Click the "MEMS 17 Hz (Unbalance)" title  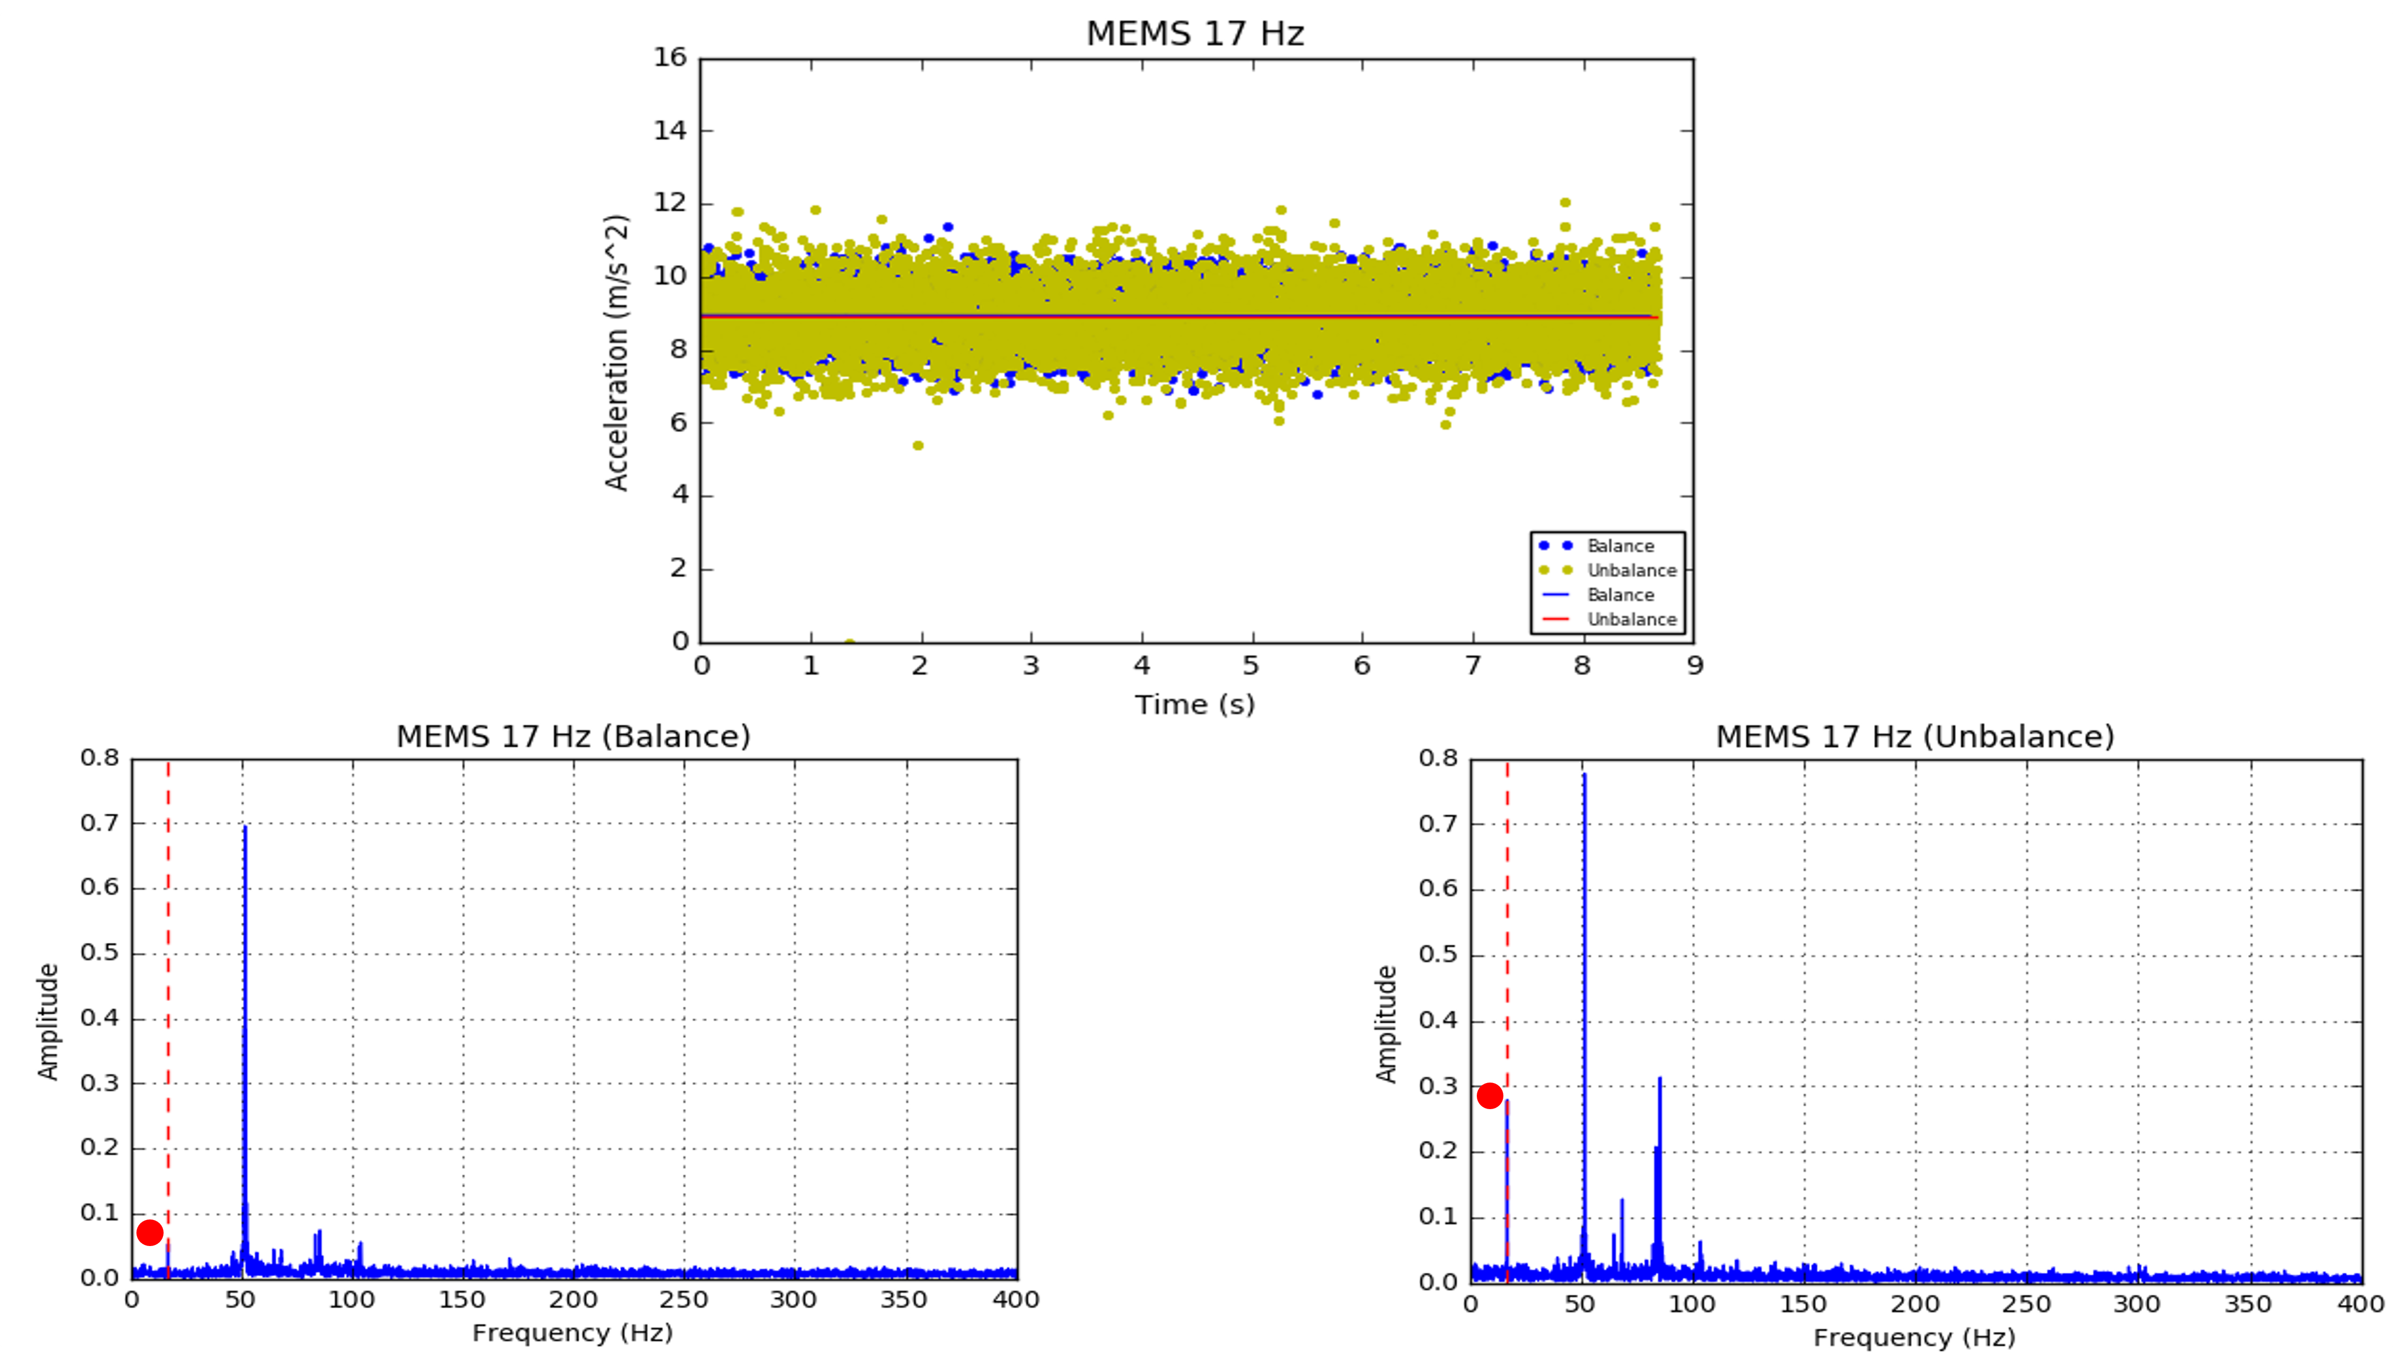(x=1914, y=736)
